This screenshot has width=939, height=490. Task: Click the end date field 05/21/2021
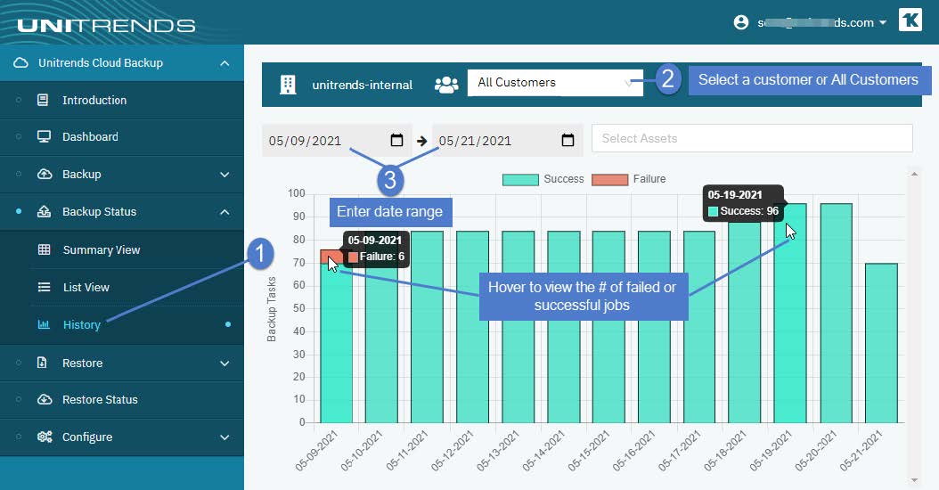(507, 140)
